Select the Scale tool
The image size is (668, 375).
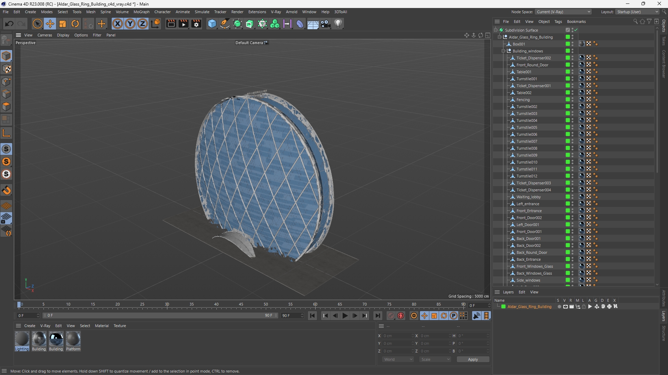(x=63, y=24)
